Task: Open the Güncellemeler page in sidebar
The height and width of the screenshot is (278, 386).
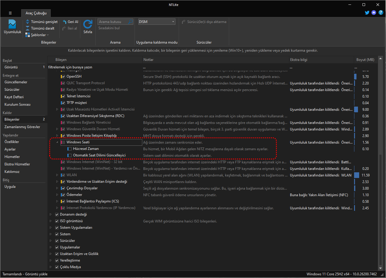Action: point(24,82)
